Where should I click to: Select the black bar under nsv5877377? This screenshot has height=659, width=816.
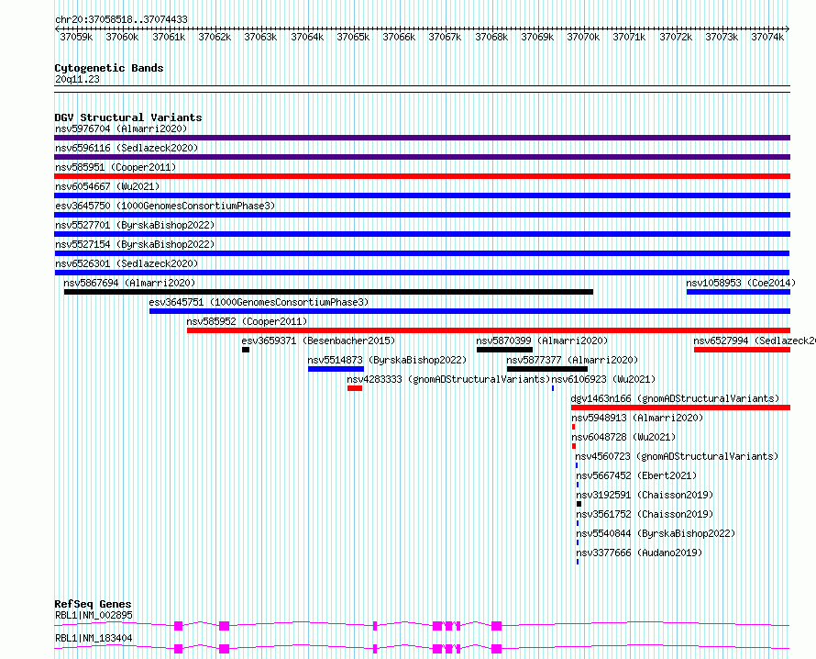[x=547, y=369]
